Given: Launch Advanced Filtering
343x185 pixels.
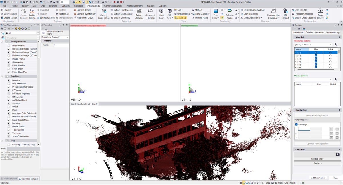Looking at the screenshot, I should pyautogui.click(x=151, y=14).
